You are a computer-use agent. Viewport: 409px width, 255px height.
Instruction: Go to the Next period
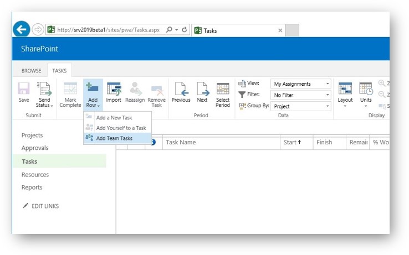pyautogui.click(x=202, y=92)
